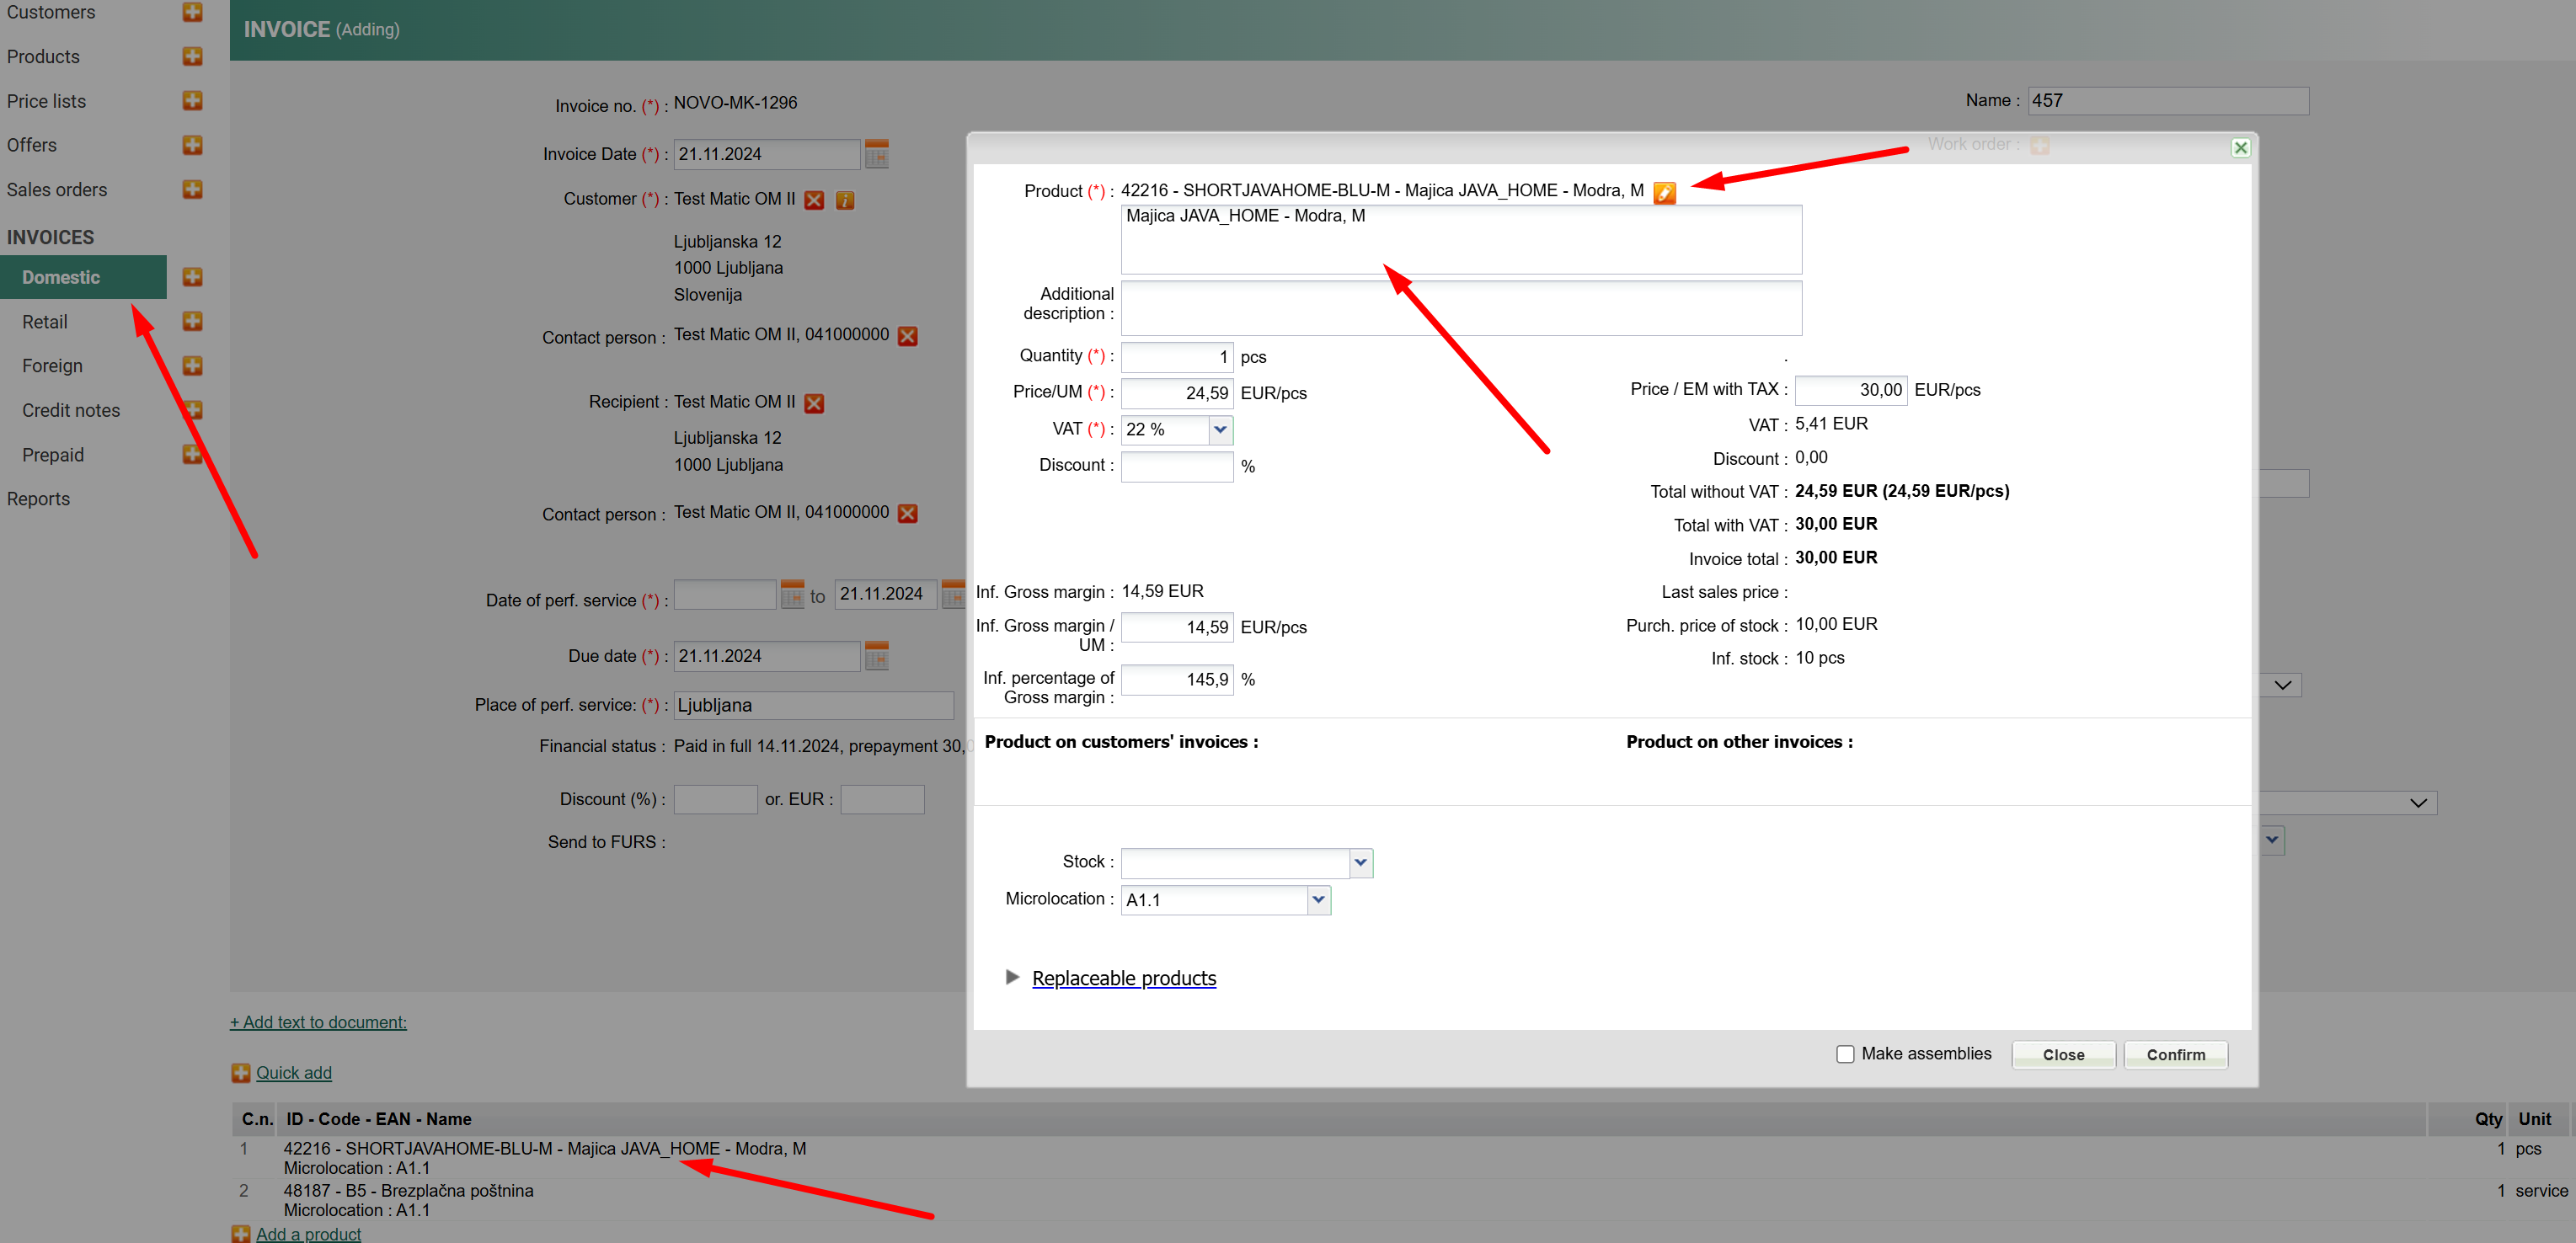Click the edit product pencil icon
The height and width of the screenshot is (1243, 2576).
[1664, 193]
